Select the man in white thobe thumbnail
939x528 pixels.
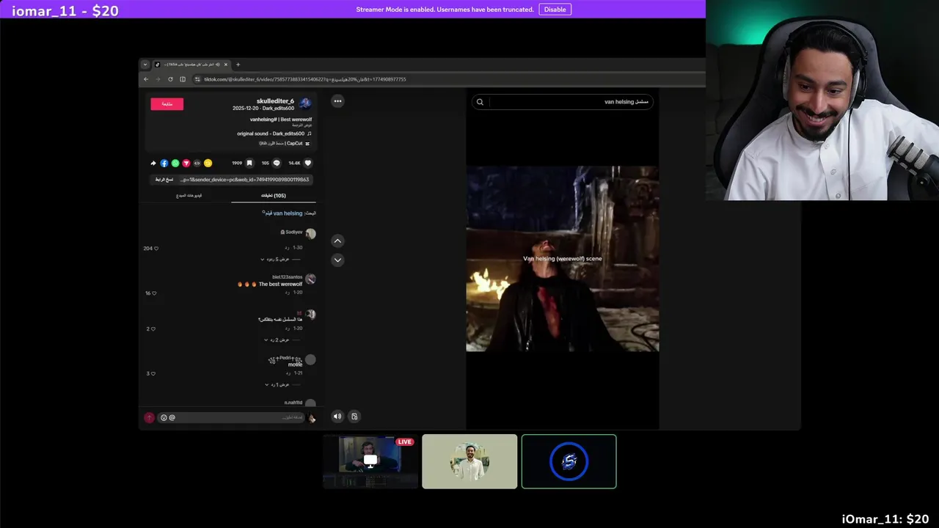469,461
